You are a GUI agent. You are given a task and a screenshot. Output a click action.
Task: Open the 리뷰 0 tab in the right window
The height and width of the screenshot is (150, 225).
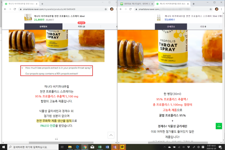(x=203, y=27)
